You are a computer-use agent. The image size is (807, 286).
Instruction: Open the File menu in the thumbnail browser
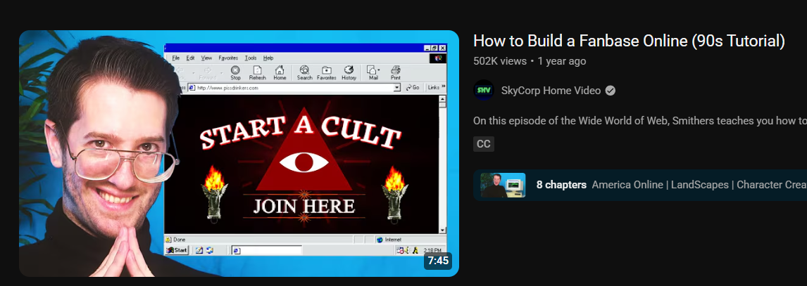175,58
